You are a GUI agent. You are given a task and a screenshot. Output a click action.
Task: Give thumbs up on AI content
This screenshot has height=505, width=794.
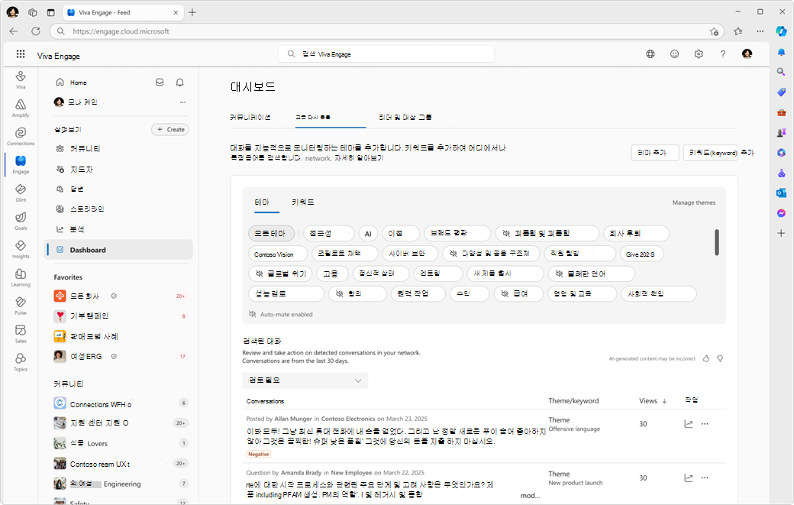click(x=706, y=358)
